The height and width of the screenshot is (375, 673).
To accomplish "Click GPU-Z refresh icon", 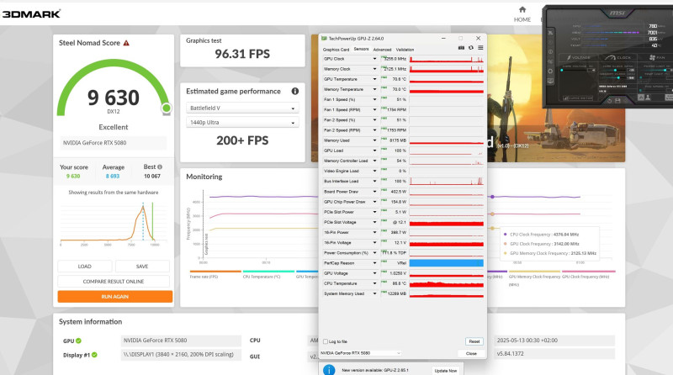I will [471, 48].
